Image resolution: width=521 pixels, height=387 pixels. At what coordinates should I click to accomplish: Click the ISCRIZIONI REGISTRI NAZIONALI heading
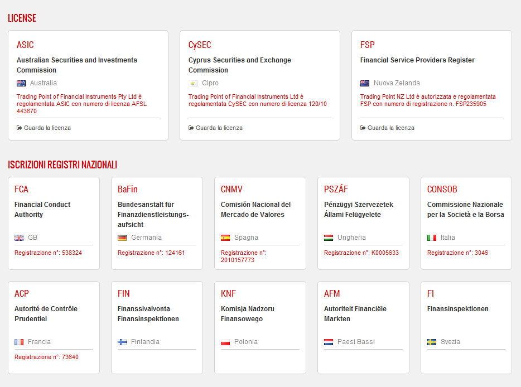62,165
